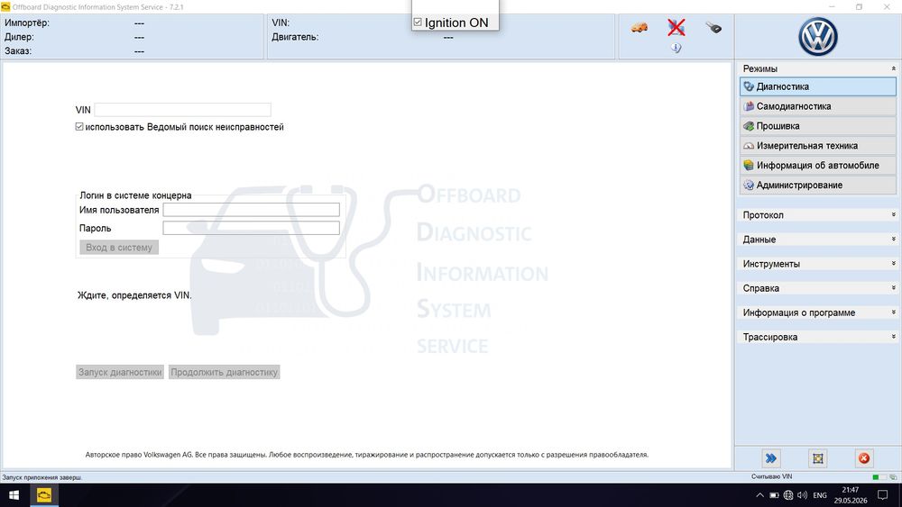This screenshot has width=902, height=507.
Task: Click the red cancel cross button
Action: point(864,458)
